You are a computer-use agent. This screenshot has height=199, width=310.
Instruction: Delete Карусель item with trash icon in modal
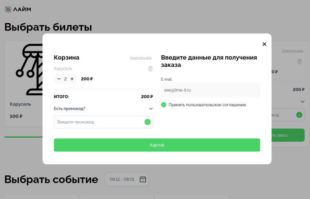150,69
